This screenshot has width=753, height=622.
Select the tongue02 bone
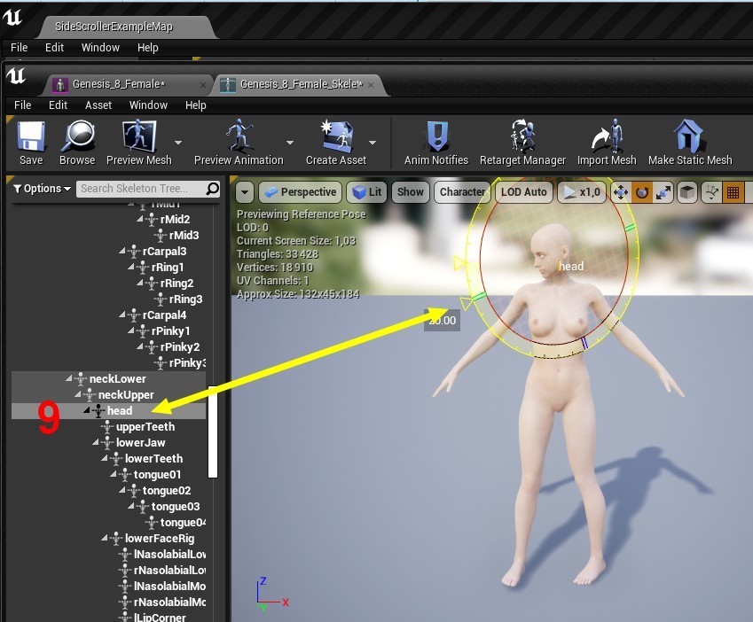167,491
